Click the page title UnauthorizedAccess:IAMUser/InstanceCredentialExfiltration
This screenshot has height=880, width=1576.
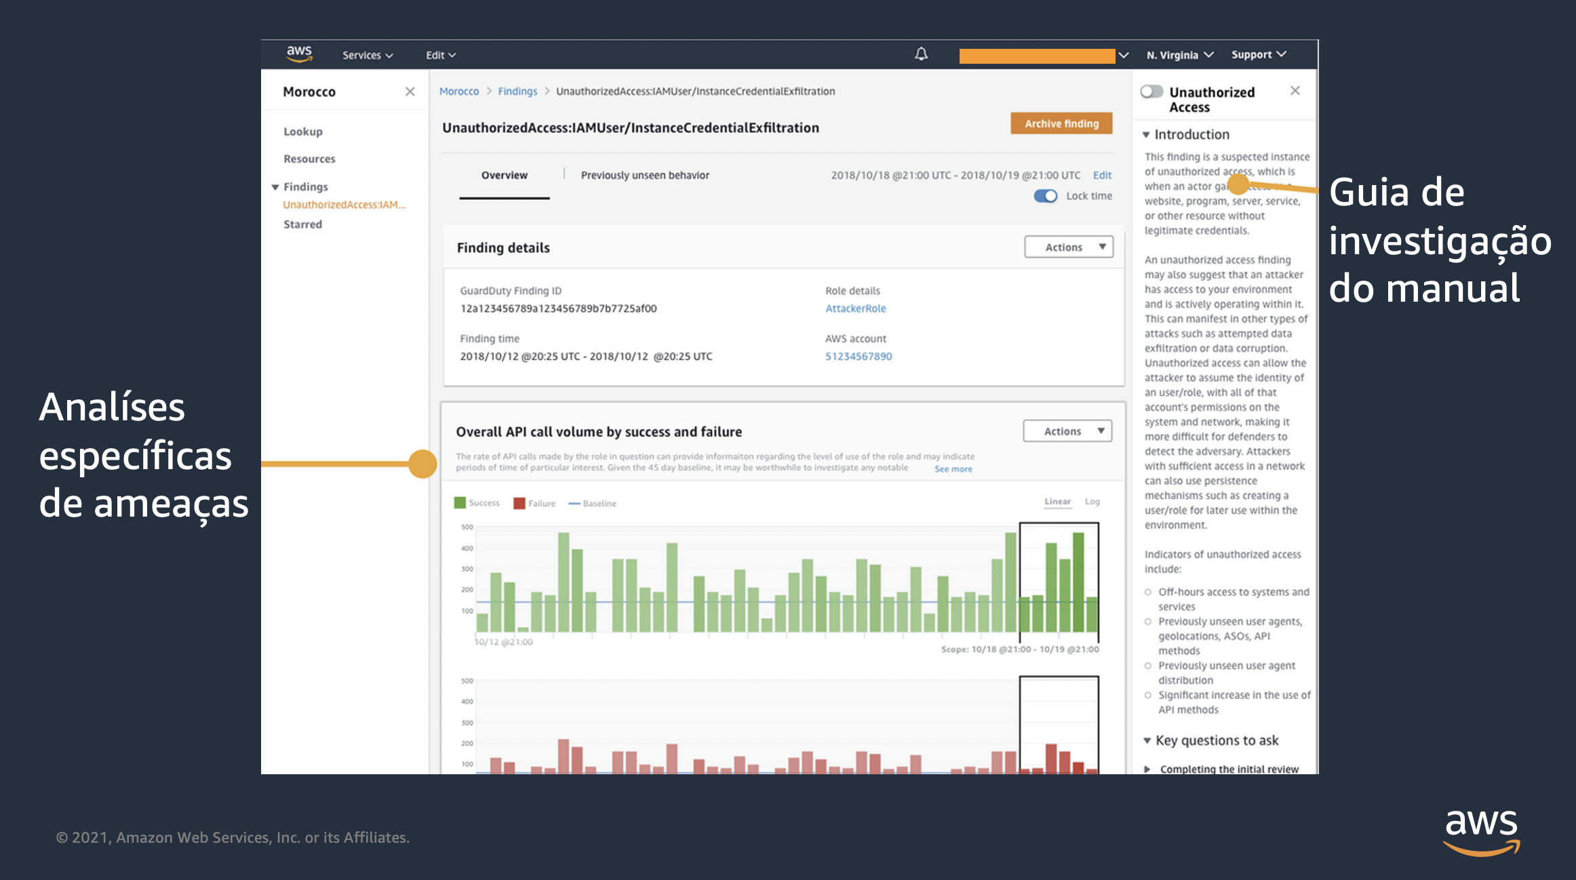630,128
